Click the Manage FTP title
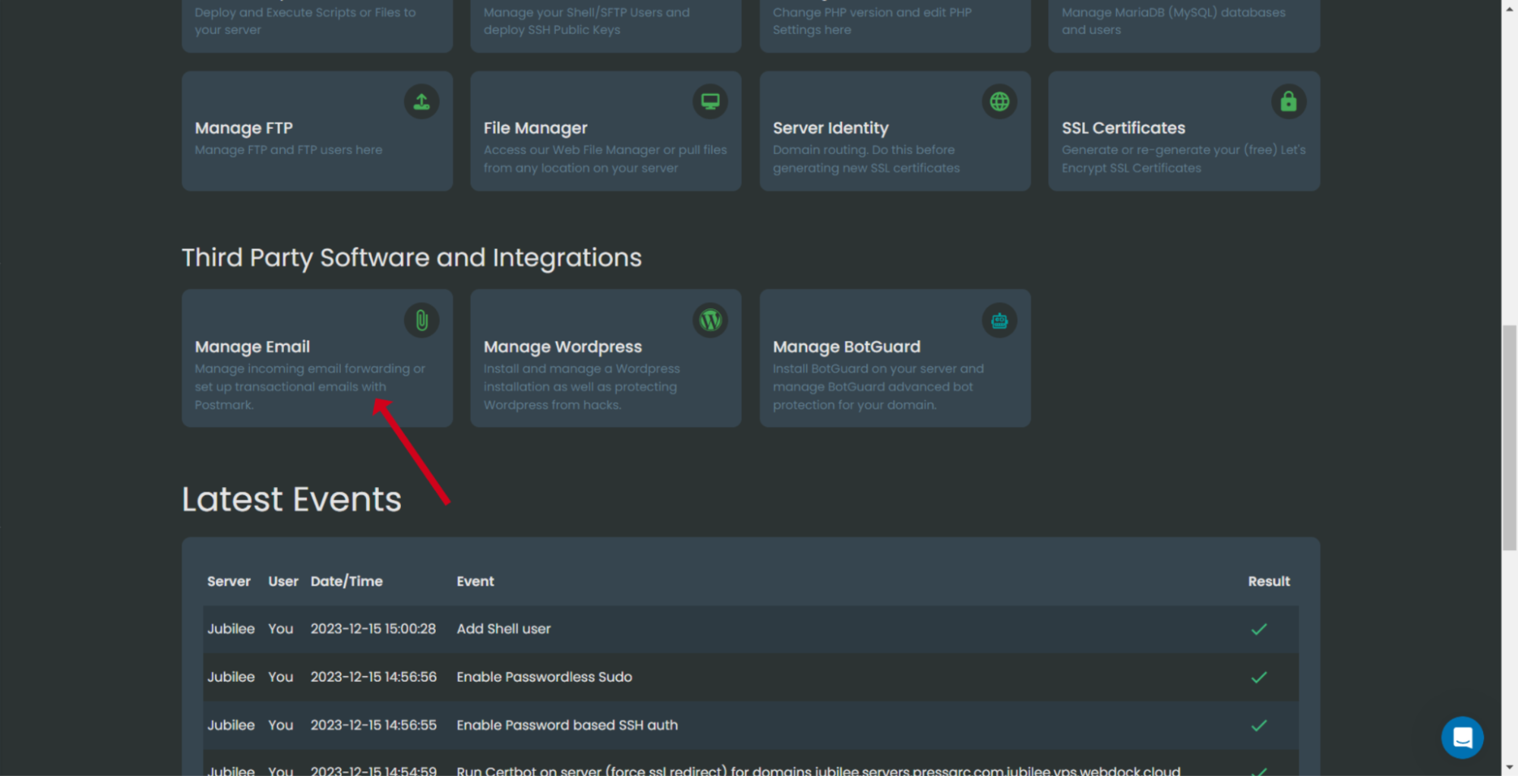Image resolution: width=1518 pixels, height=776 pixels. [243, 128]
